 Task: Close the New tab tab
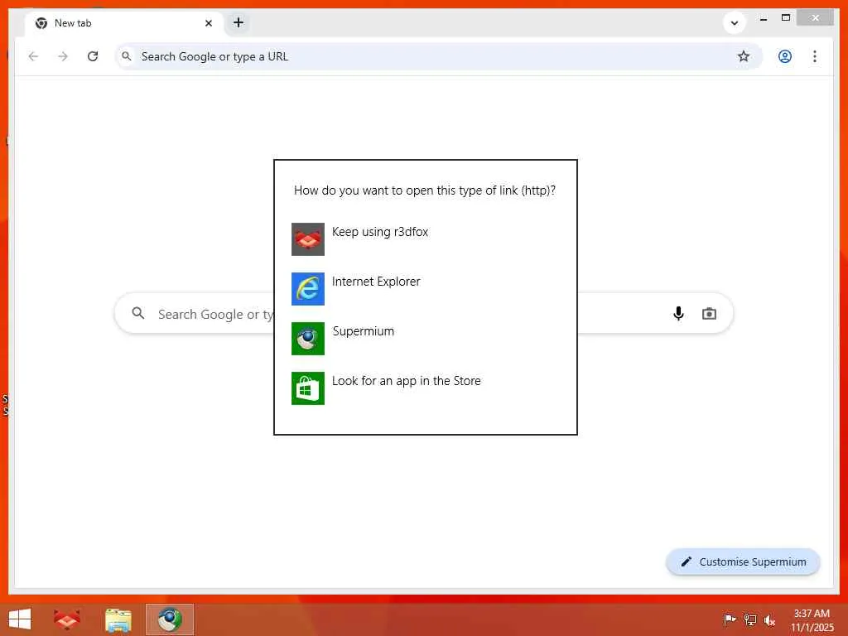(x=209, y=23)
